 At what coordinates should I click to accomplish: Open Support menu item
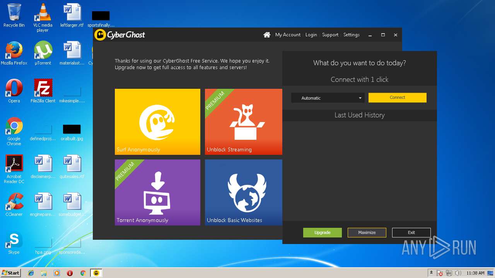[x=330, y=35]
